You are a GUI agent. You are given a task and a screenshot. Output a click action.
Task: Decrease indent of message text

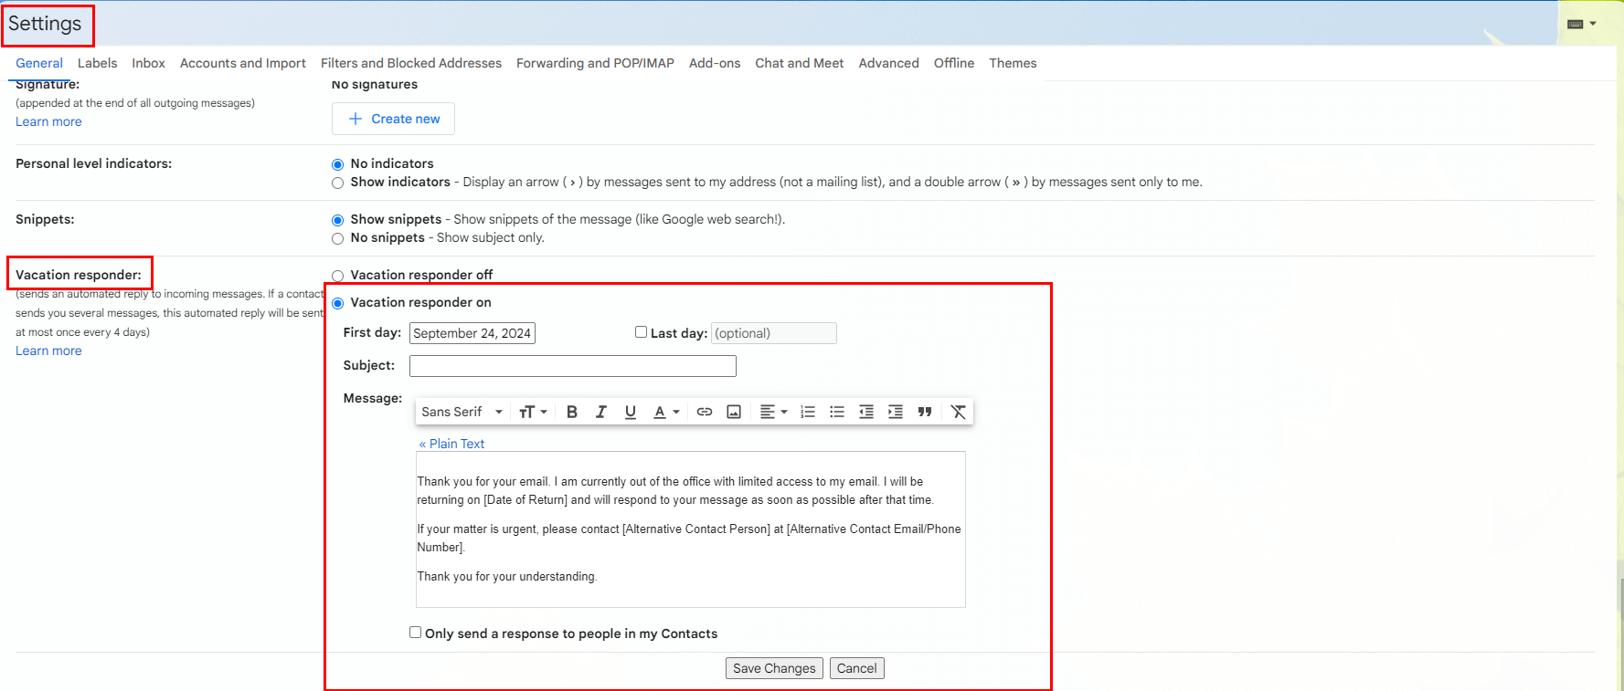tap(866, 412)
